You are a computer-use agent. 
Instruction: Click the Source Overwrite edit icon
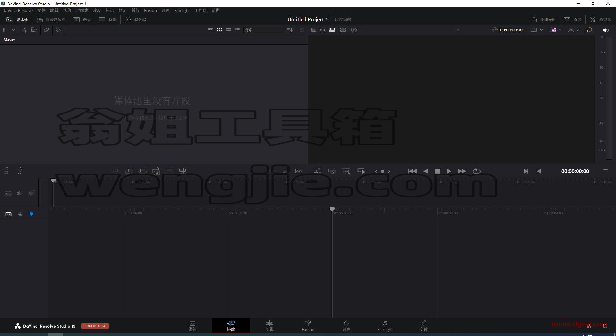click(x=183, y=171)
